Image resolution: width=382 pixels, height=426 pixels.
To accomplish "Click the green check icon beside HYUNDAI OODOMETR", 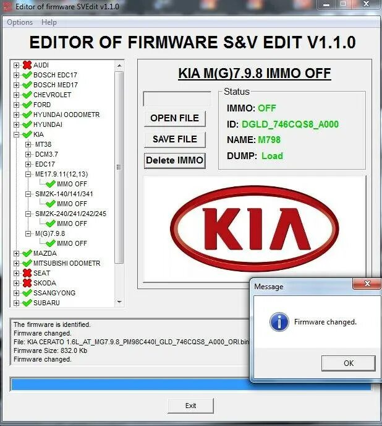I will [27, 115].
